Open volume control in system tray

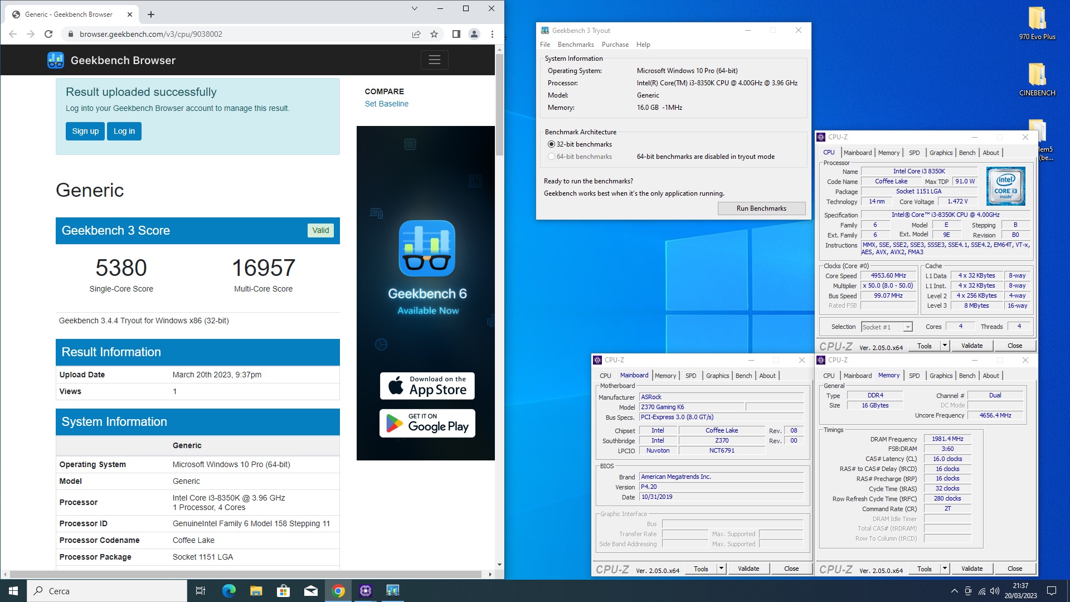pyautogui.click(x=995, y=591)
